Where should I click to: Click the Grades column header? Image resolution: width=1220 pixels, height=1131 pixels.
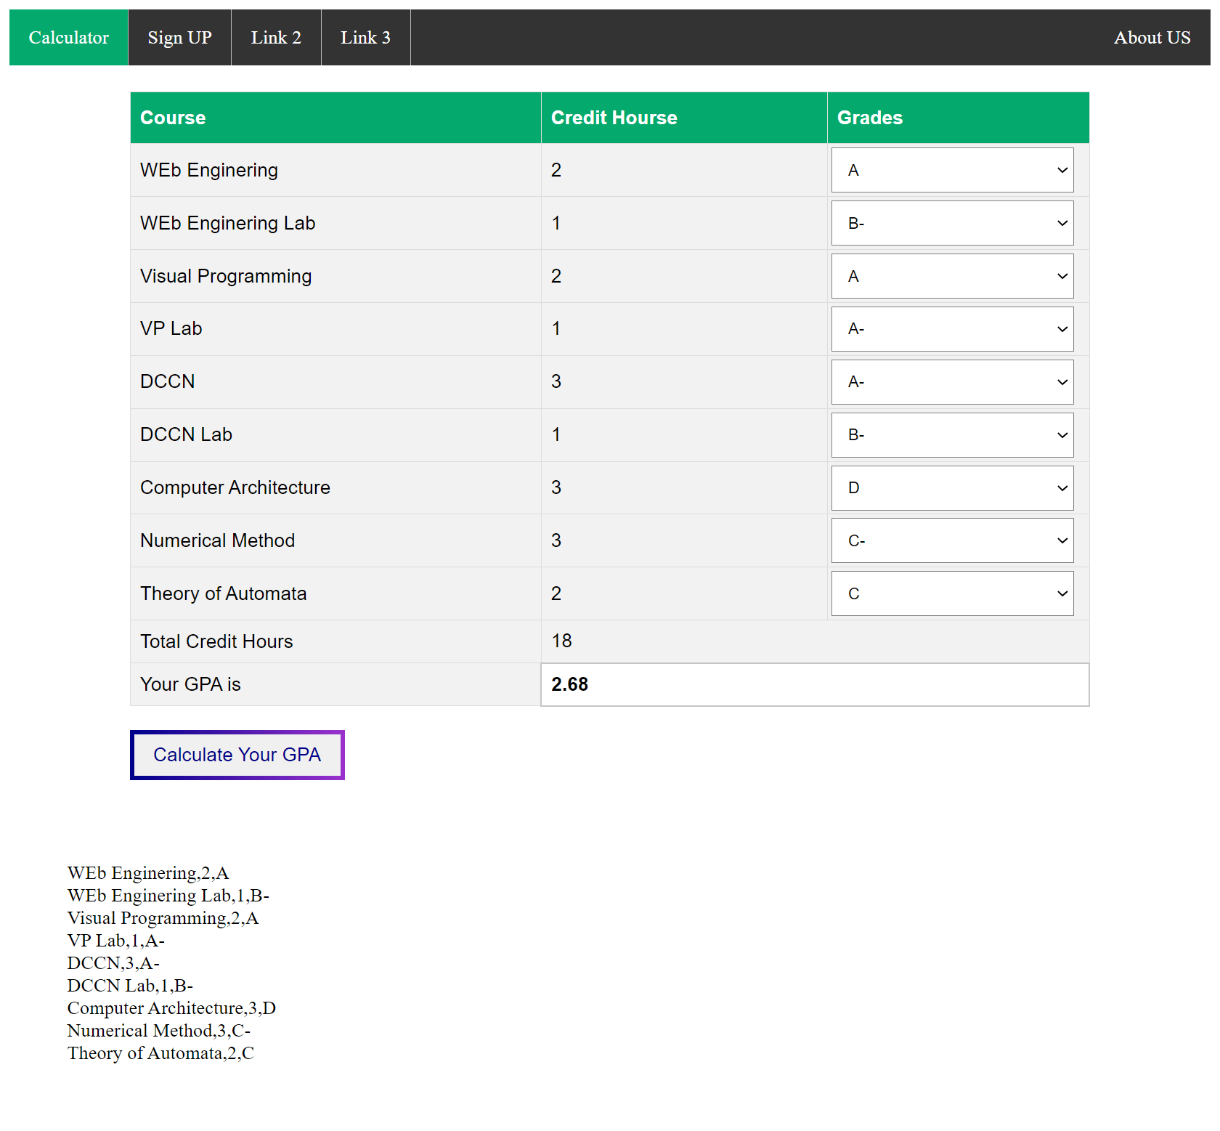[870, 117]
